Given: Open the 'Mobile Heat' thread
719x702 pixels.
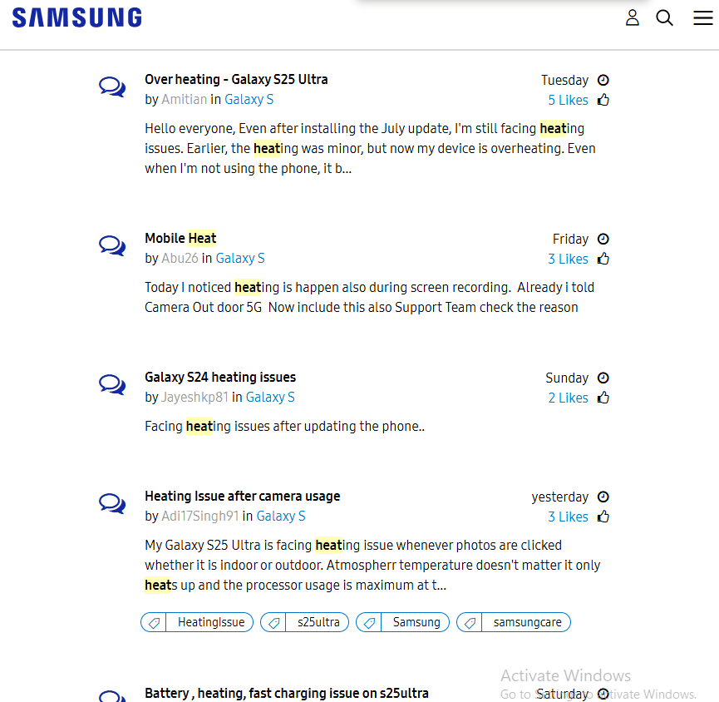Looking at the screenshot, I should point(180,238).
